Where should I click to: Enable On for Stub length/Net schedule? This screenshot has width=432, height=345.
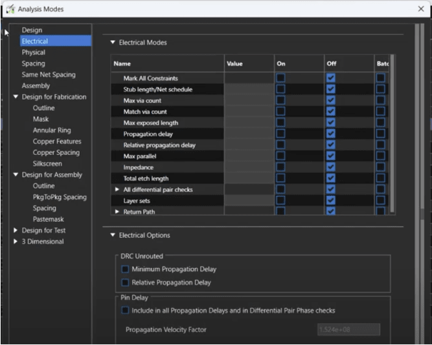pos(280,89)
